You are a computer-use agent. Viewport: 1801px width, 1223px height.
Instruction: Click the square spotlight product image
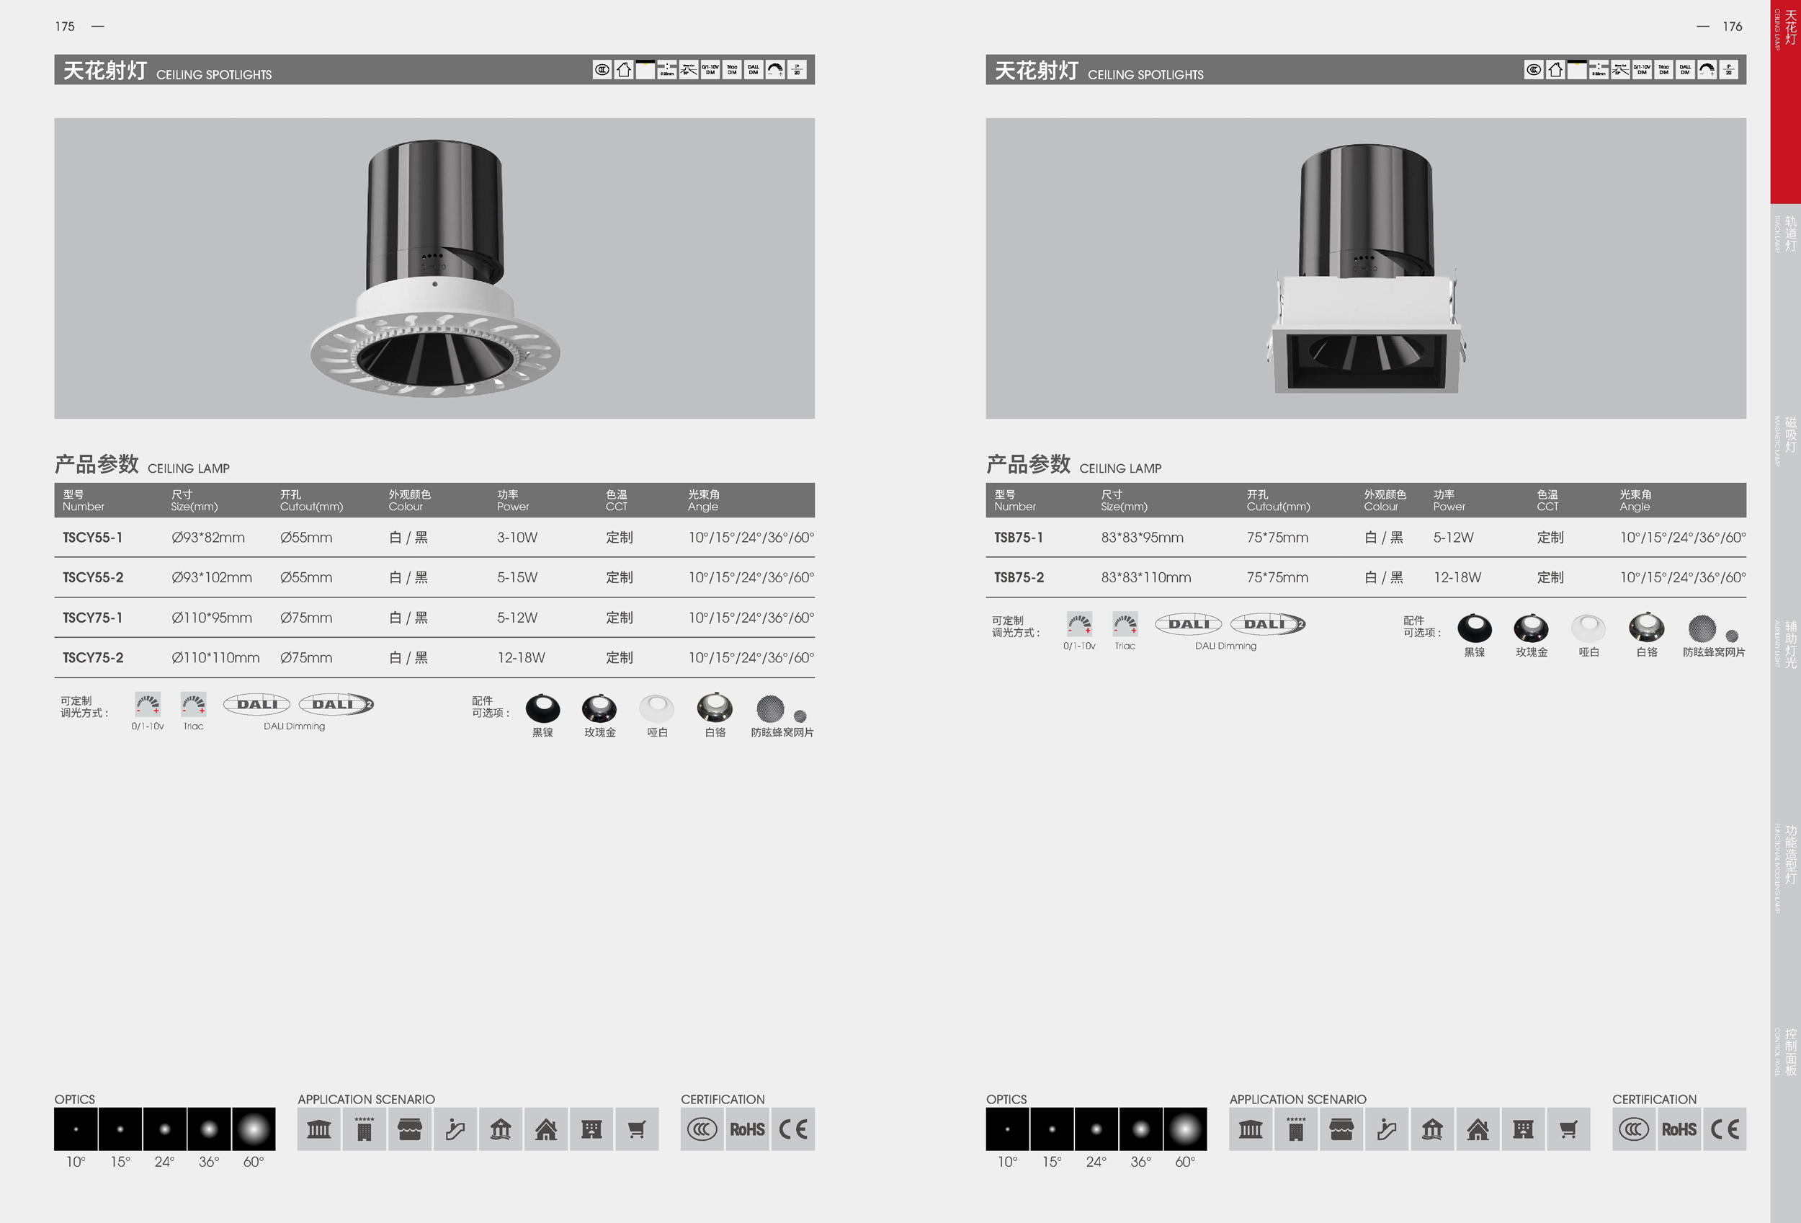(1365, 268)
